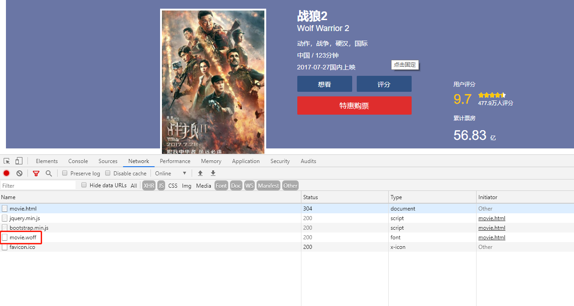Toggle the WS filter
The image size is (574, 306).
pos(249,185)
